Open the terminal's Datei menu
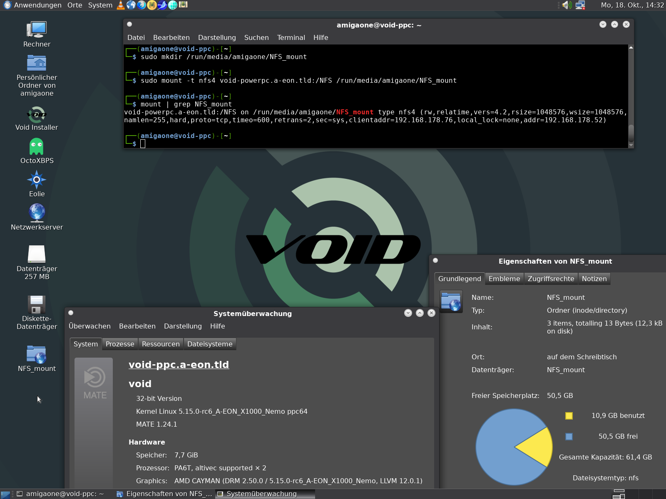This screenshot has width=666, height=499. pos(136,37)
